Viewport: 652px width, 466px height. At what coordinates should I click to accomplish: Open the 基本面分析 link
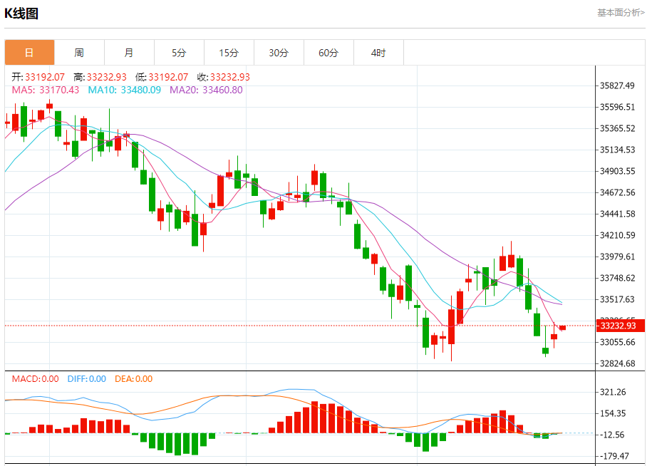click(x=621, y=13)
